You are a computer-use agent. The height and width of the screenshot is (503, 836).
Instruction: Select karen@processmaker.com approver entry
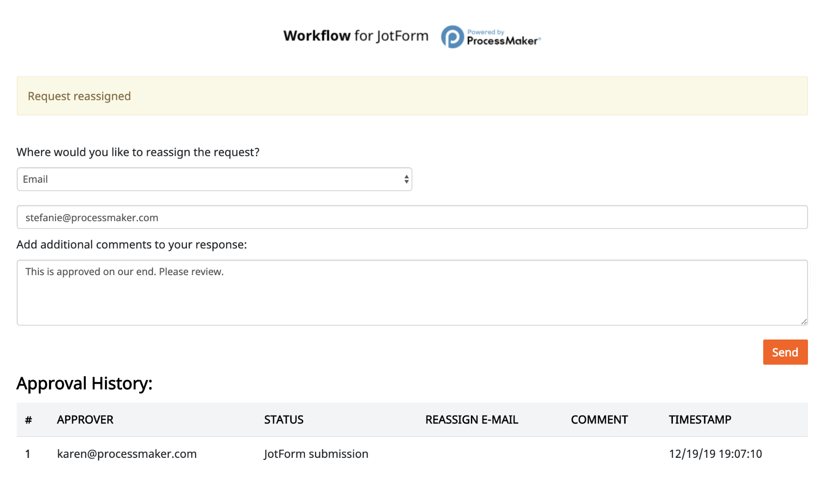pos(127,454)
